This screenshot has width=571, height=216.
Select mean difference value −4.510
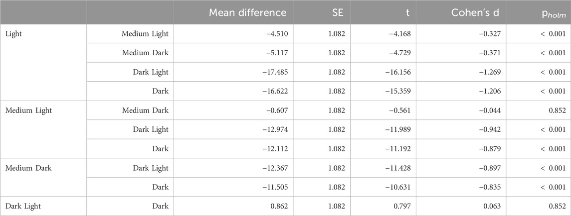pos(277,34)
